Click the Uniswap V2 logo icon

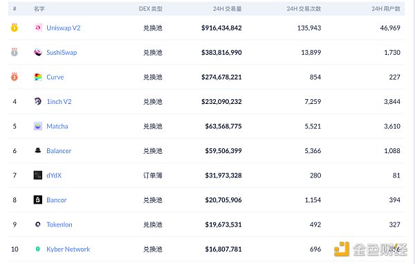coord(38,28)
